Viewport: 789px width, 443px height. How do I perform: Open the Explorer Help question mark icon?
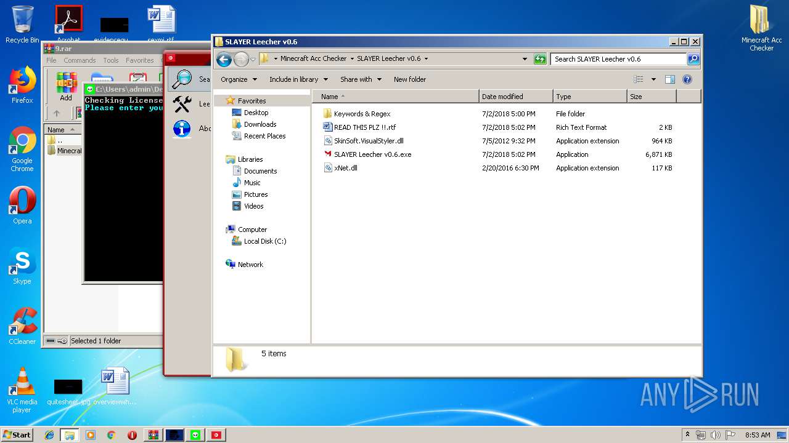tap(687, 79)
